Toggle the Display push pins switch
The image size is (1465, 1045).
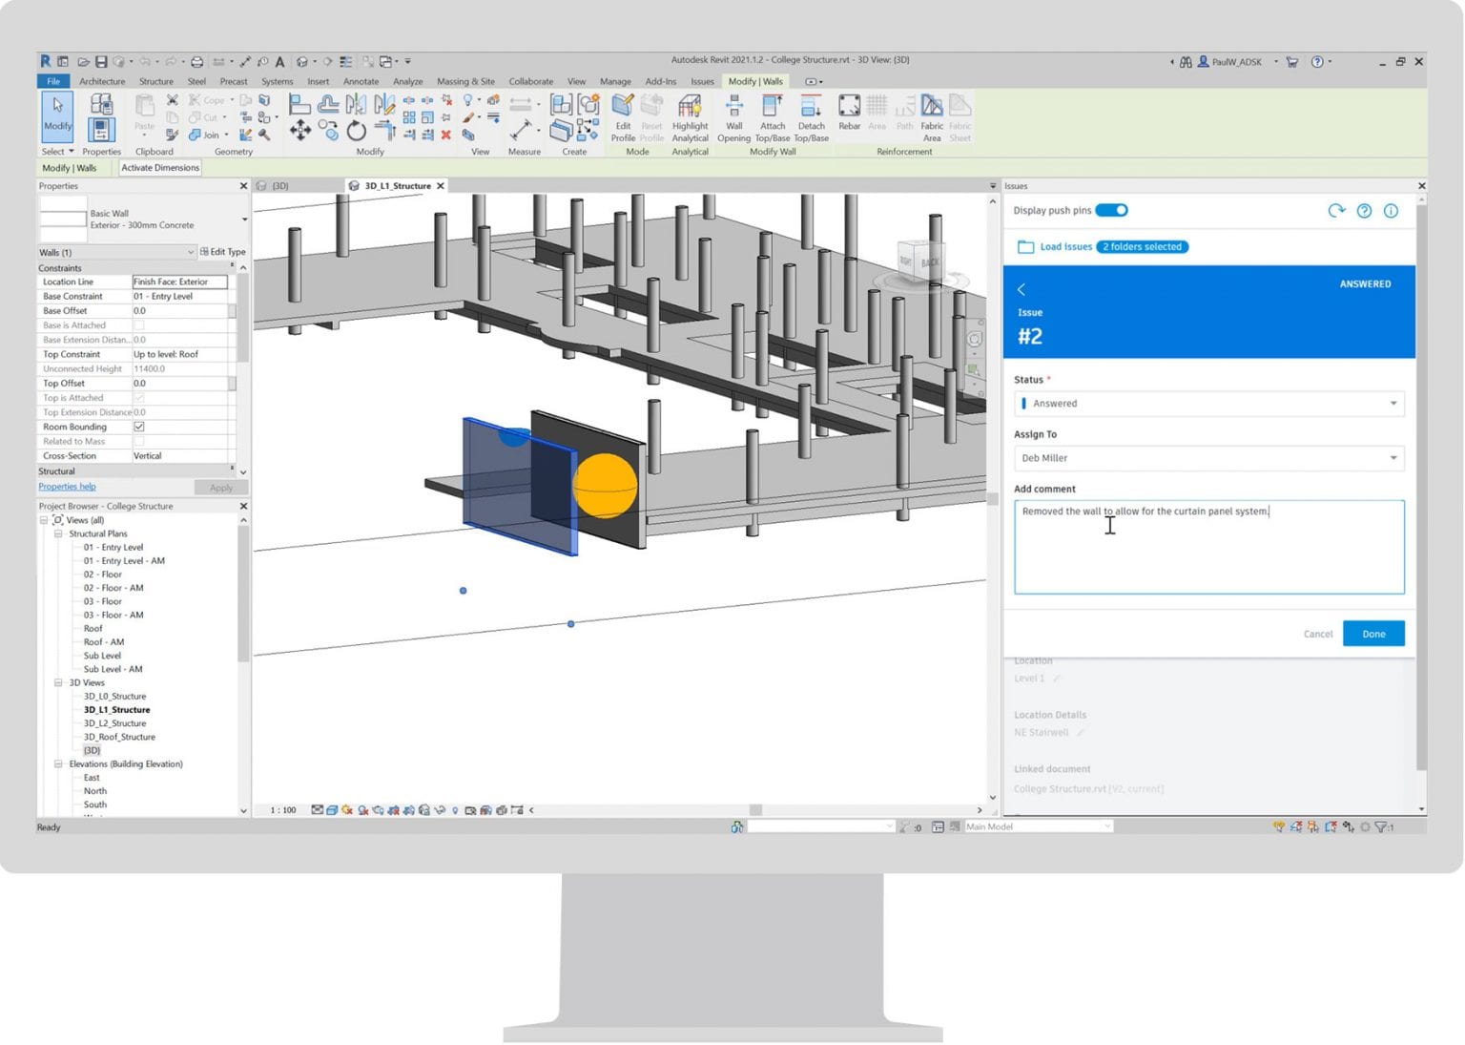1113,210
